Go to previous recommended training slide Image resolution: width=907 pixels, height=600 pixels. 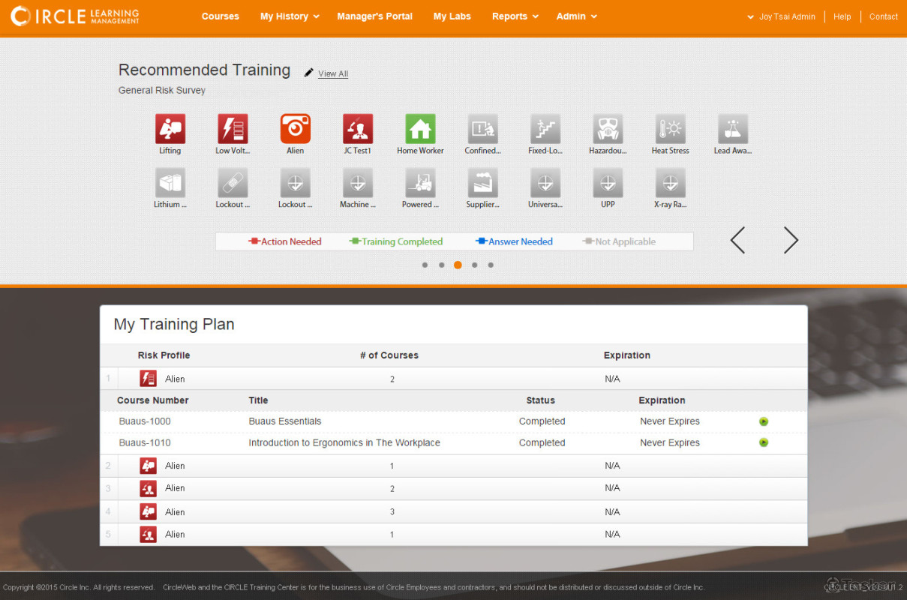tap(737, 240)
